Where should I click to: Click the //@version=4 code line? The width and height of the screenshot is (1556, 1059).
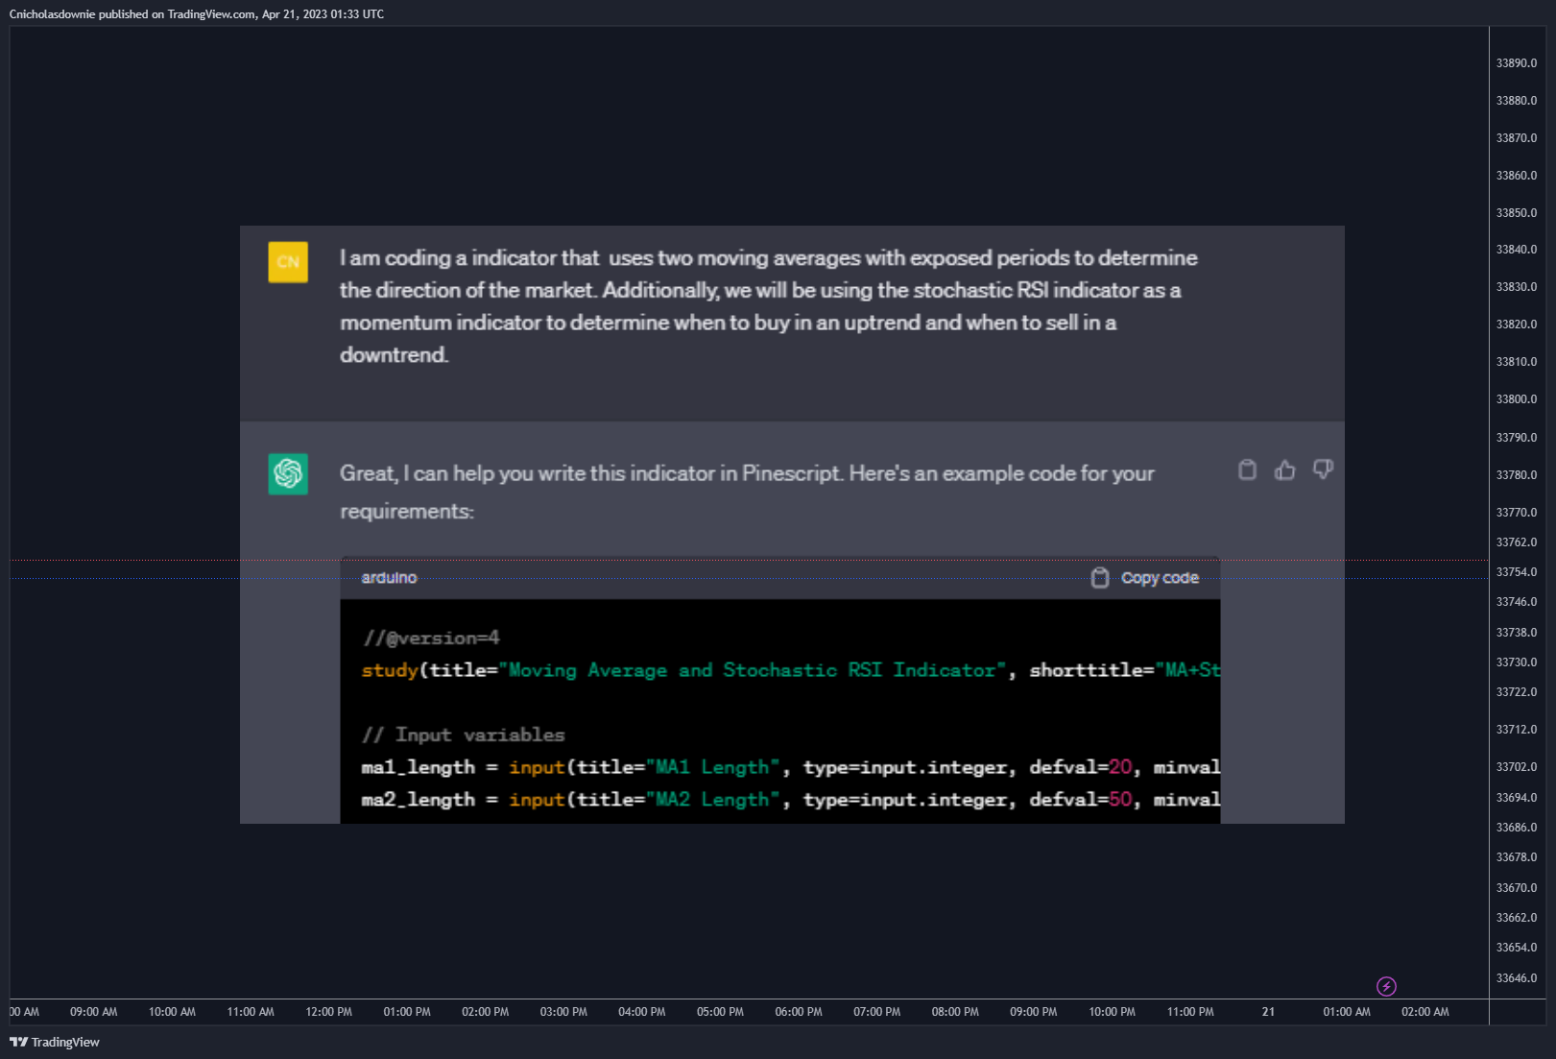430,638
